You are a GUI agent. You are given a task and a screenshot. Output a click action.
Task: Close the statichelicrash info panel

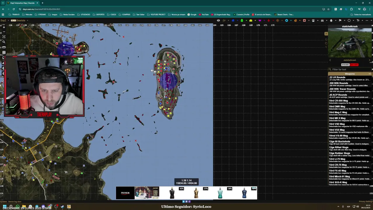[x=326, y=34]
